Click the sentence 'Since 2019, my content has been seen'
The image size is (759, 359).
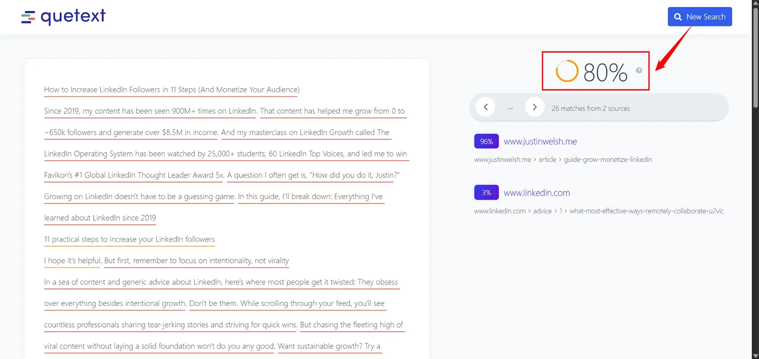point(150,111)
